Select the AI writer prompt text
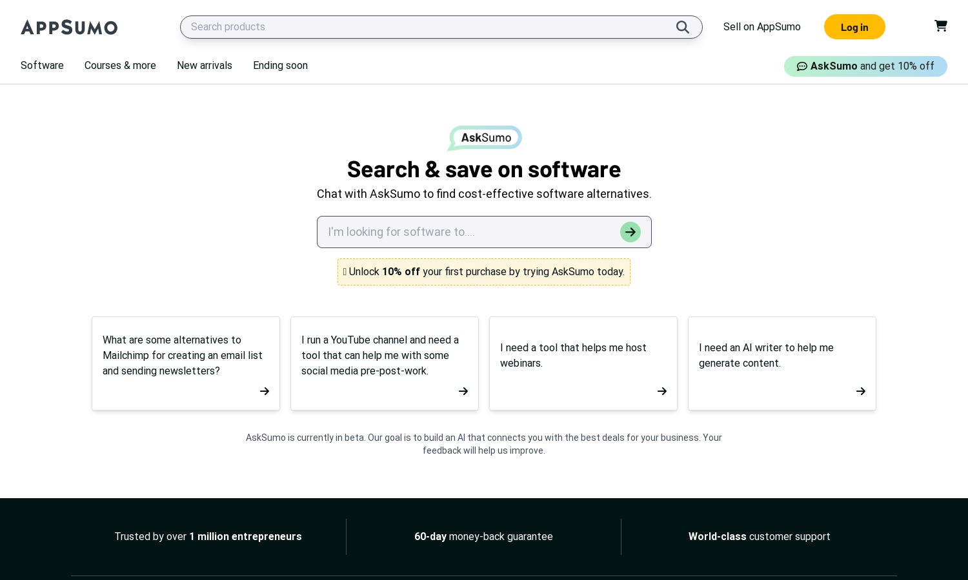This screenshot has height=580, width=968. (x=766, y=356)
